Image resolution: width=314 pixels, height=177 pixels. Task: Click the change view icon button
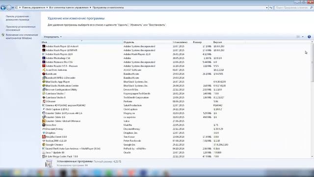click(298, 37)
